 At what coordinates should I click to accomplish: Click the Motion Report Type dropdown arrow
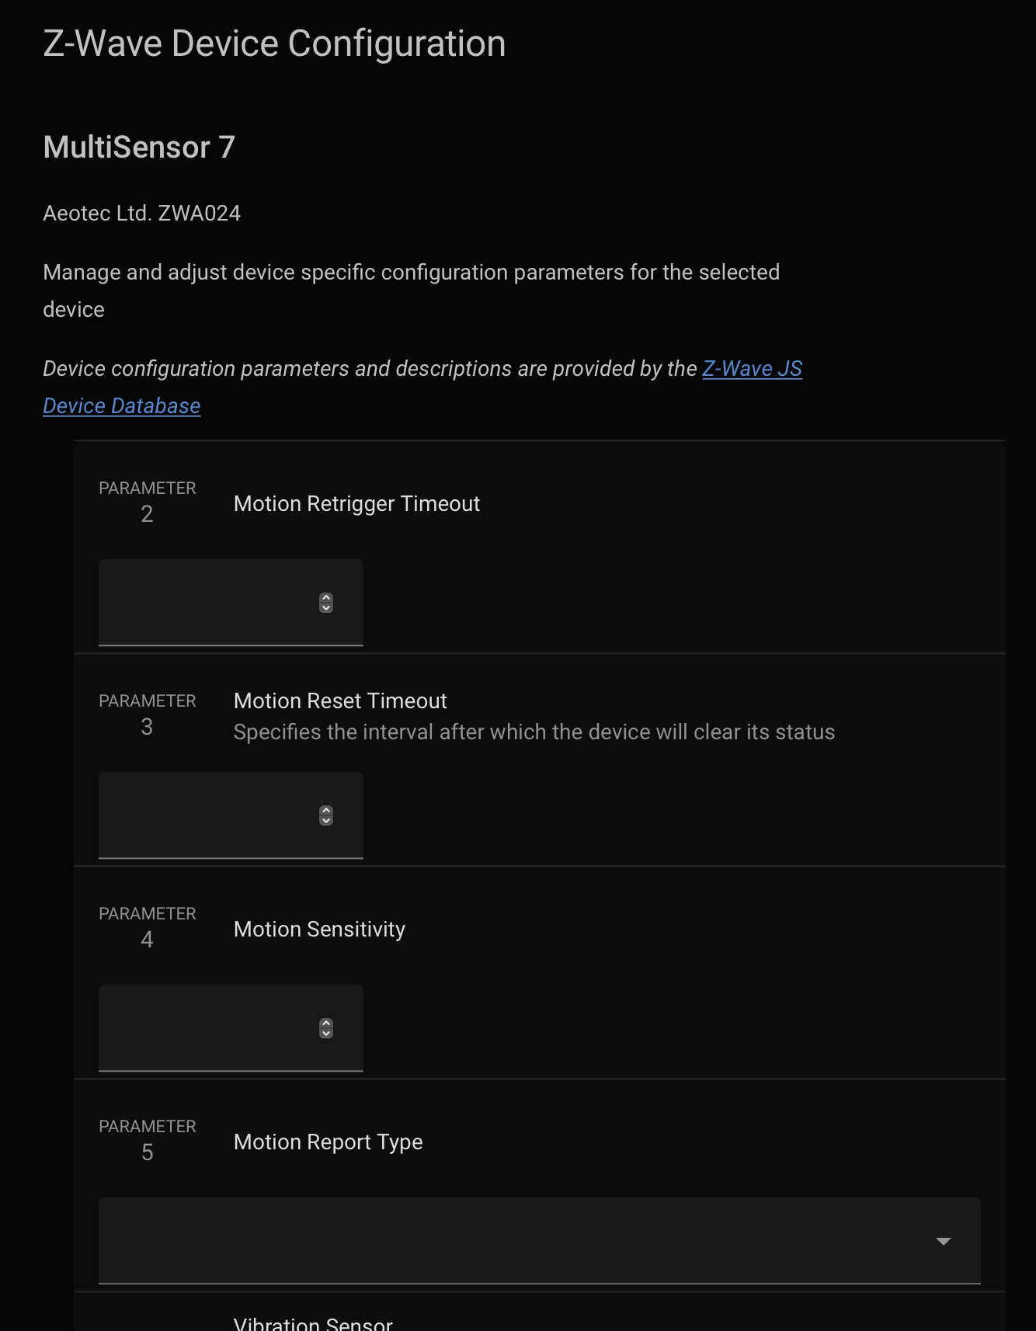click(x=944, y=1241)
